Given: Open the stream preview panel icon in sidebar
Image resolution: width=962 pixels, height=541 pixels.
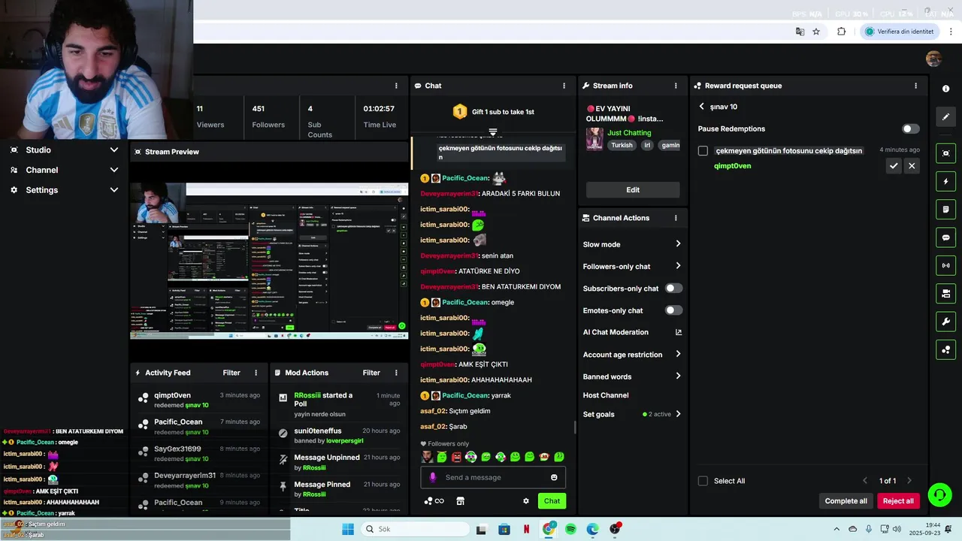Looking at the screenshot, I should (x=945, y=153).
